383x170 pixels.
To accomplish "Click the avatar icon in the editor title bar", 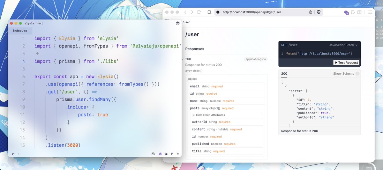I will [x=178, y=23].
